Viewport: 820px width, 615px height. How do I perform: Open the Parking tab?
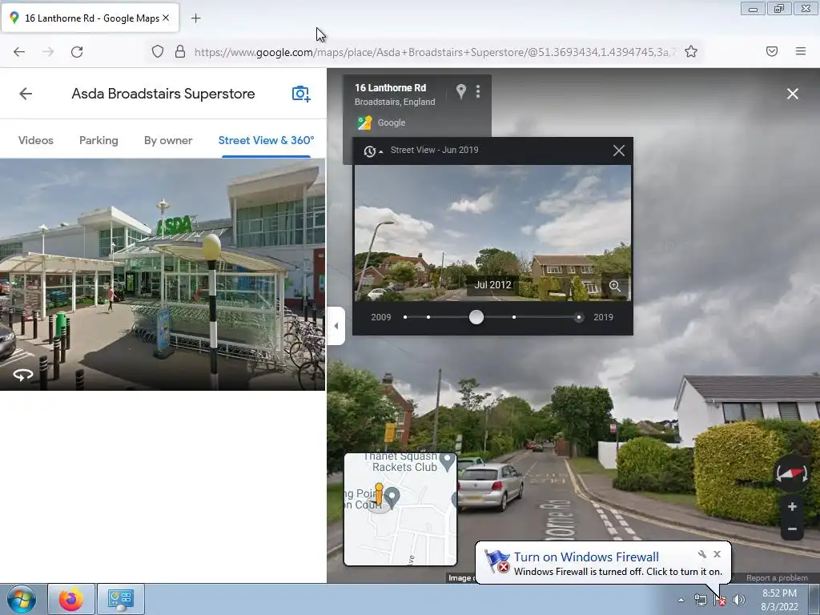pyautogui.click(x=98, y=140)
